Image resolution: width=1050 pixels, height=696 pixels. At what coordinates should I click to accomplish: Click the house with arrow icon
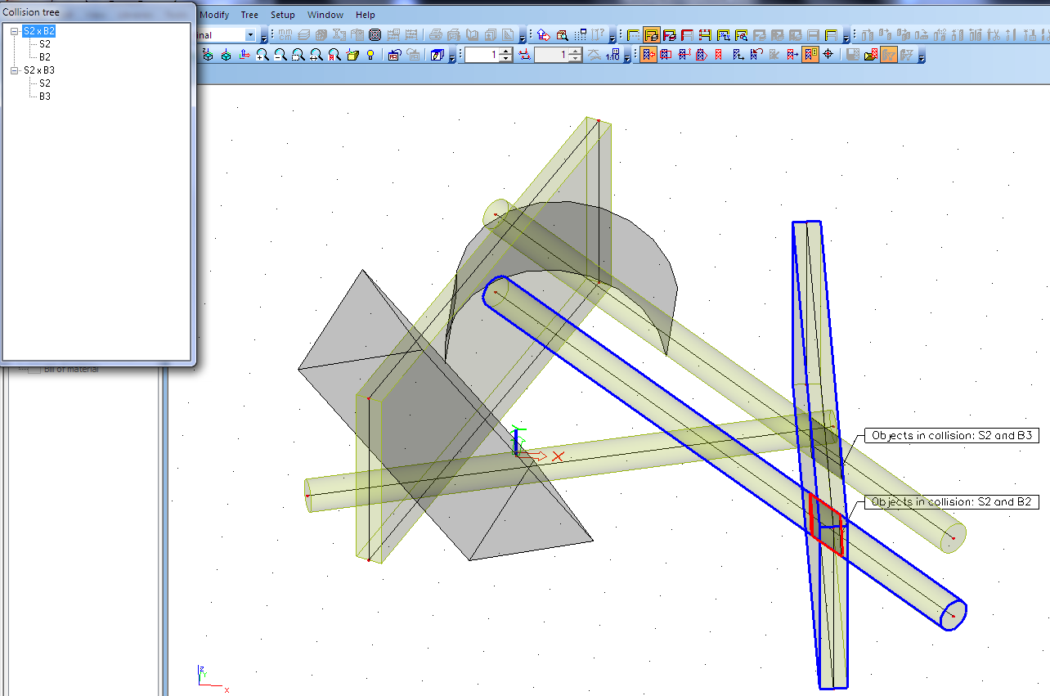tap(543, 35)
